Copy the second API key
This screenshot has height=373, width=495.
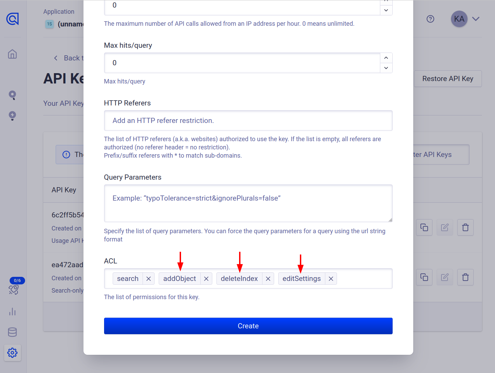[424, 277]
